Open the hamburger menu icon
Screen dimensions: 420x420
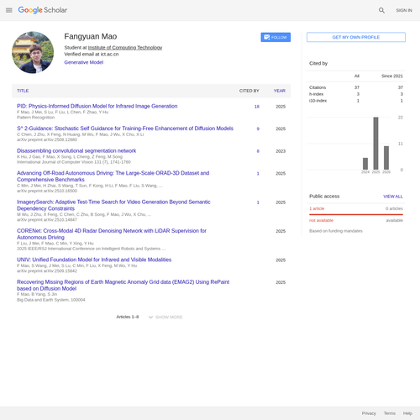pos(9,10)
